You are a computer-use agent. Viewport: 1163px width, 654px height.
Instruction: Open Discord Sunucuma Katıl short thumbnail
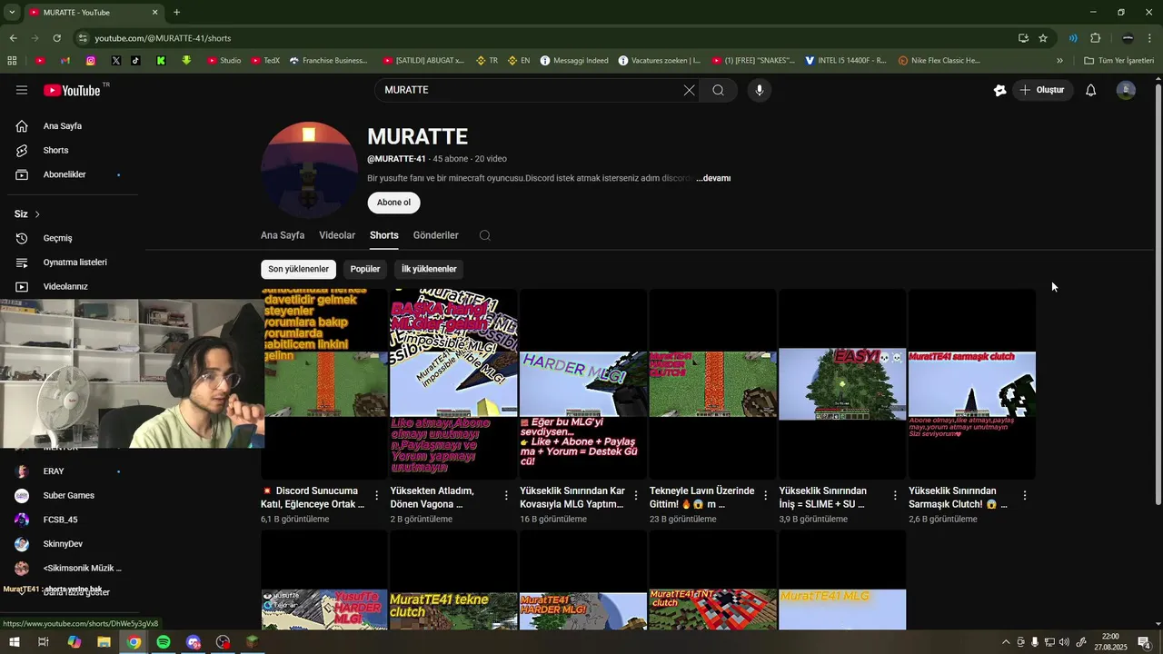click(x=324, y=384)
